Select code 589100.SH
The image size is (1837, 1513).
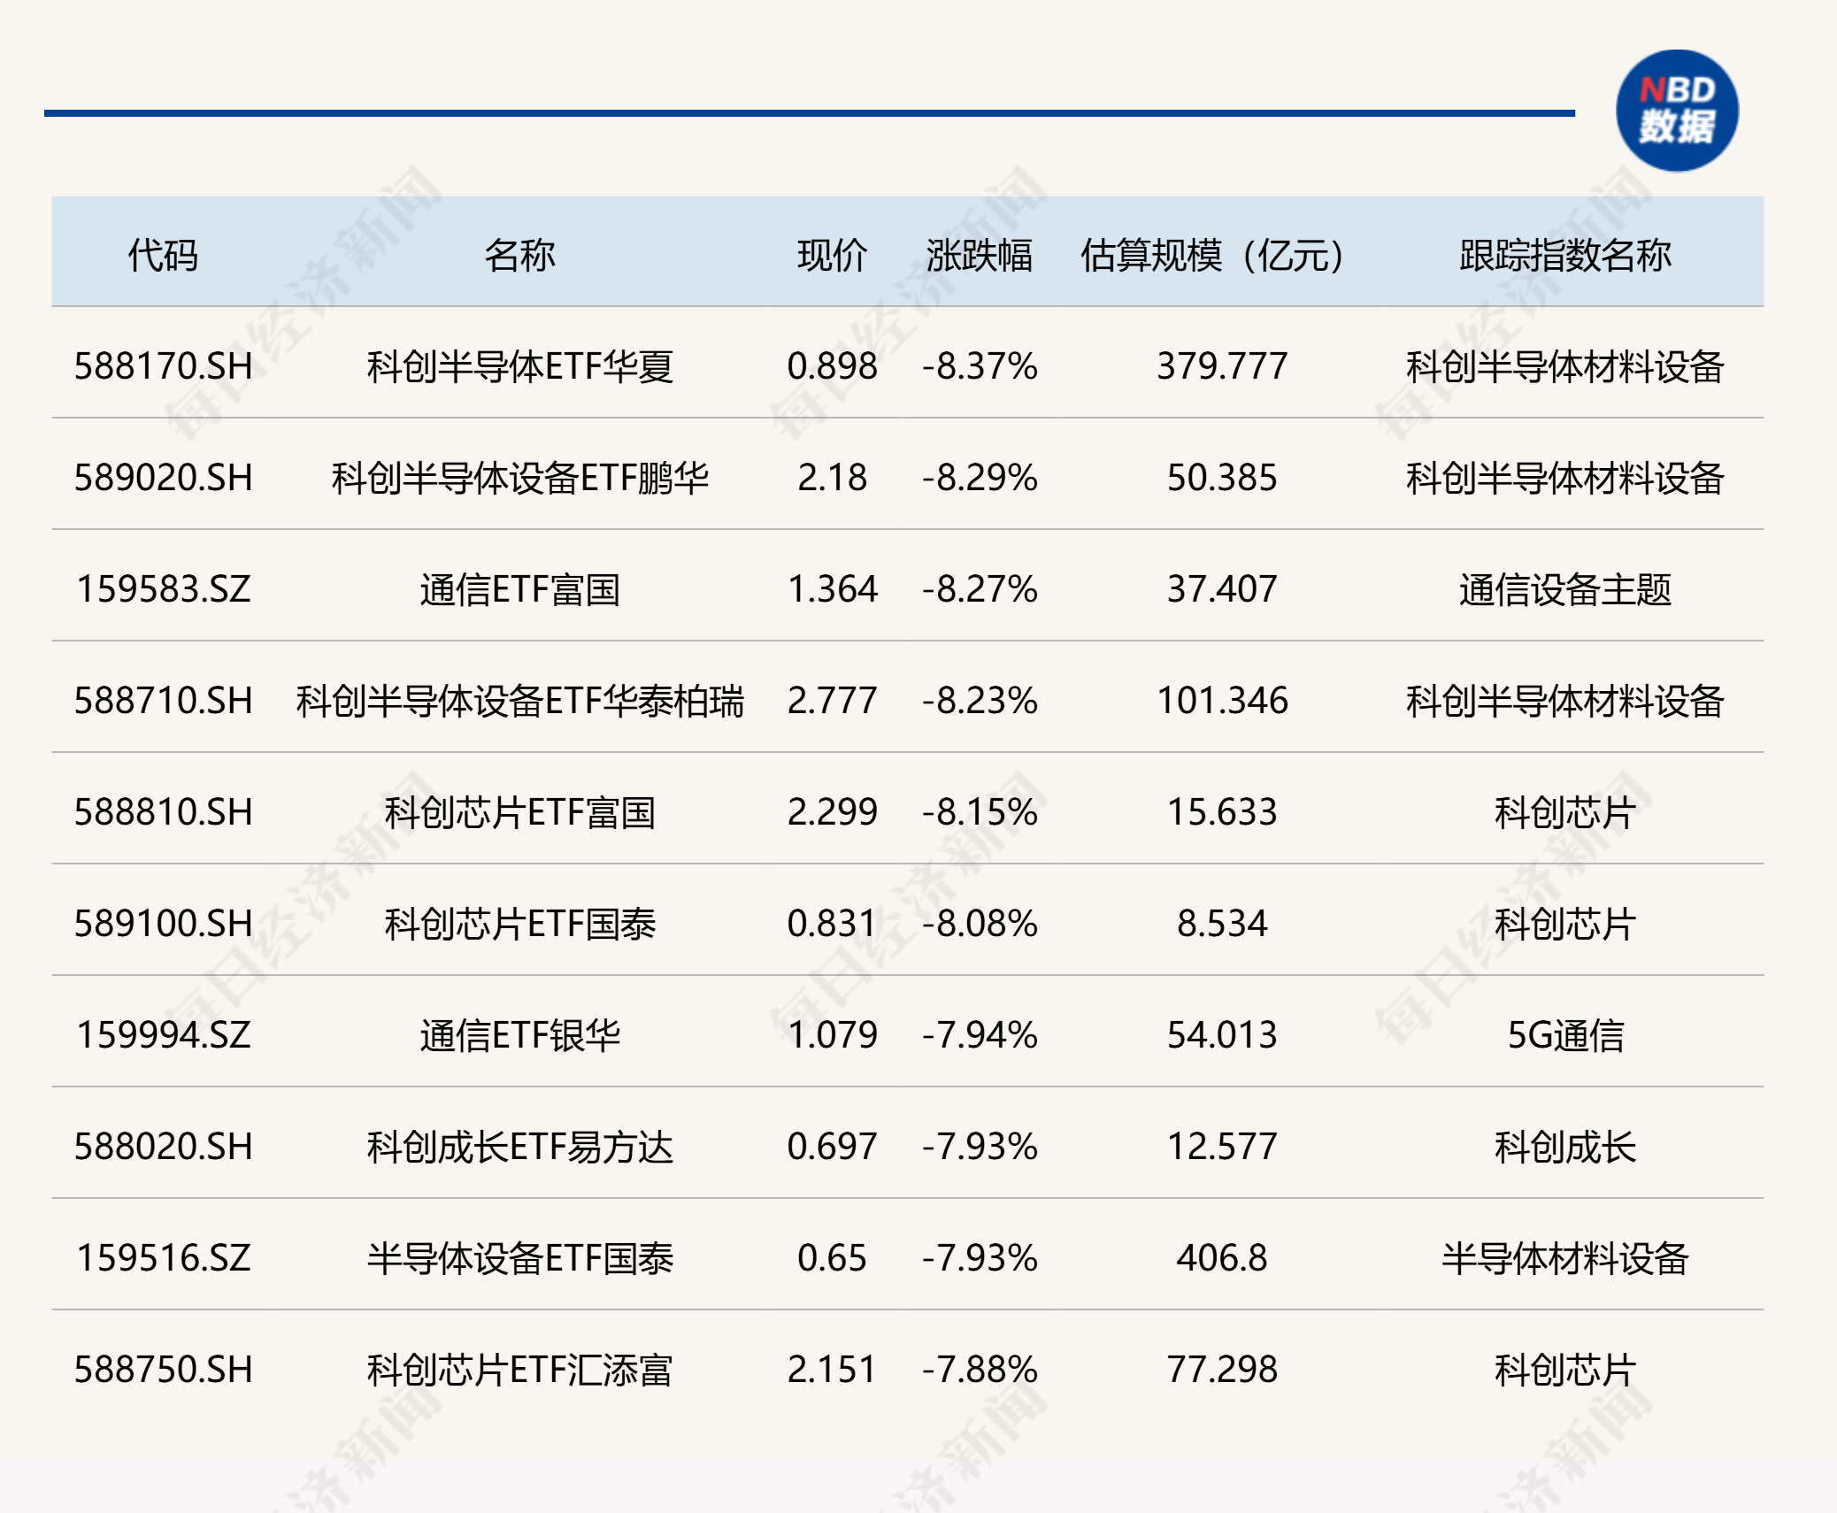coord(163,924)
